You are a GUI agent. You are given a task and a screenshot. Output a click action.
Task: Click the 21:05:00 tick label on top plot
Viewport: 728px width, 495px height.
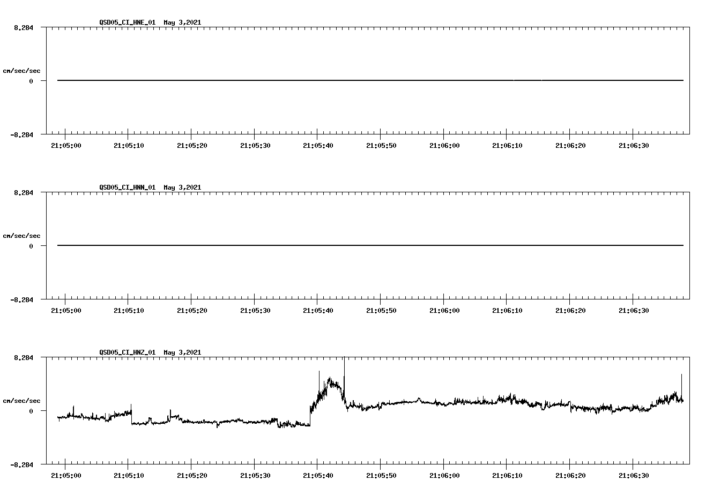pos(65,145)
